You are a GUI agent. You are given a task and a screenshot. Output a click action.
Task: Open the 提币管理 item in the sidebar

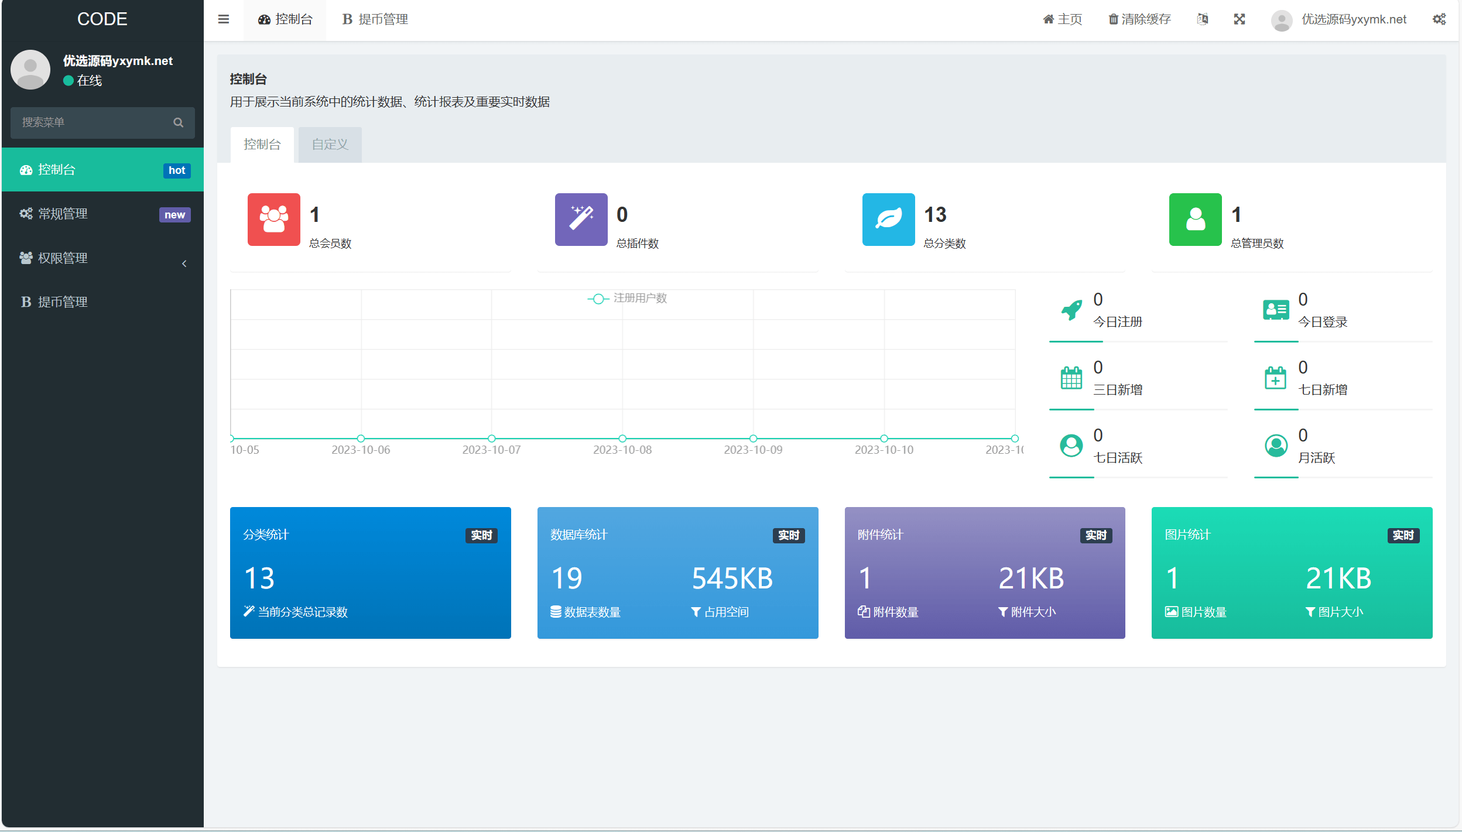[102, 302]
